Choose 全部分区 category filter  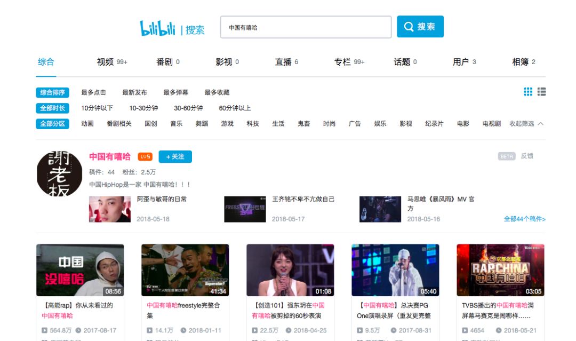coord(52,124)
